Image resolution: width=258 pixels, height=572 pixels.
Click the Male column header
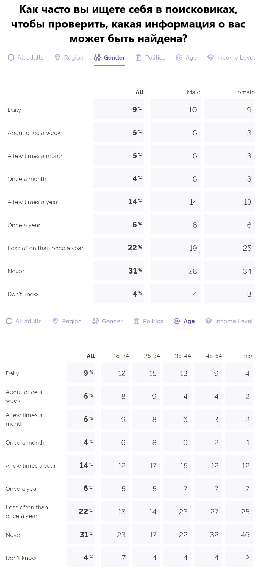coord(193,92)
